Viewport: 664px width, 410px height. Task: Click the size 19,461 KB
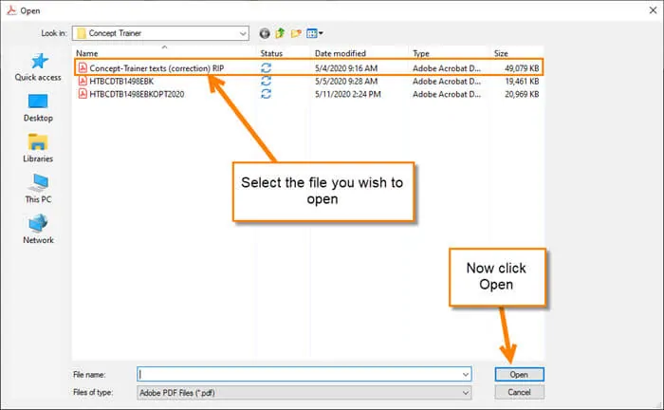click(x=522, y=82)
